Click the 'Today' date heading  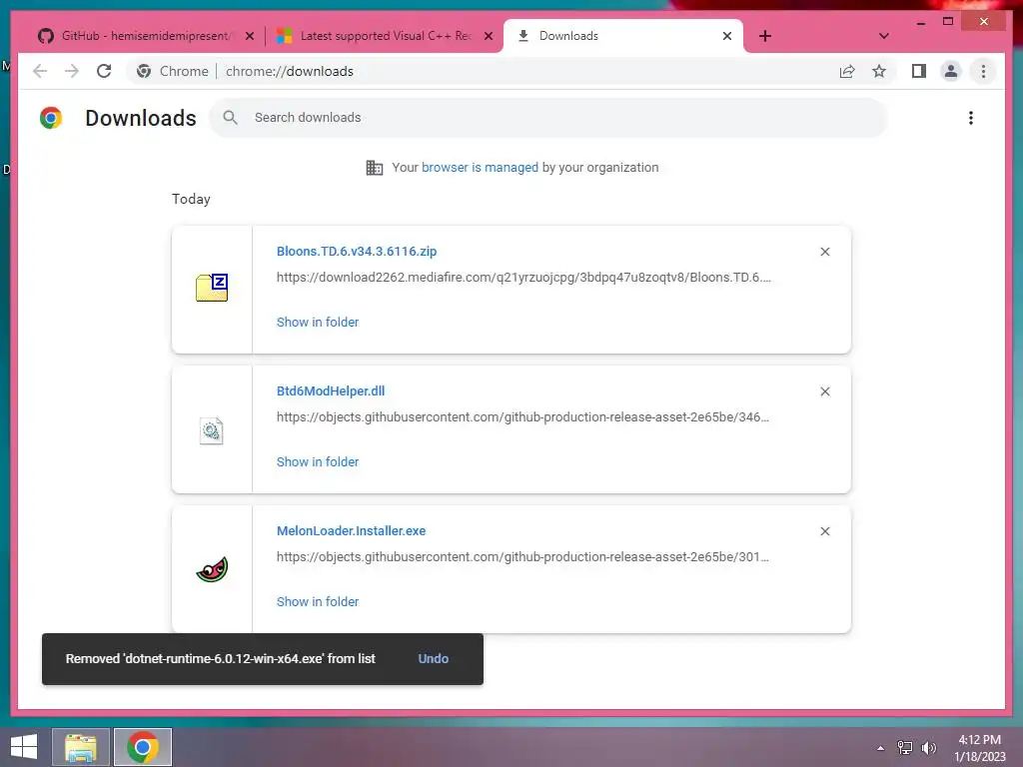point(191,199)
